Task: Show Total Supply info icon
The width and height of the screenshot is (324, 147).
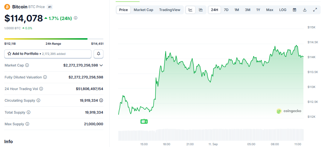Action: pos(28,112)
